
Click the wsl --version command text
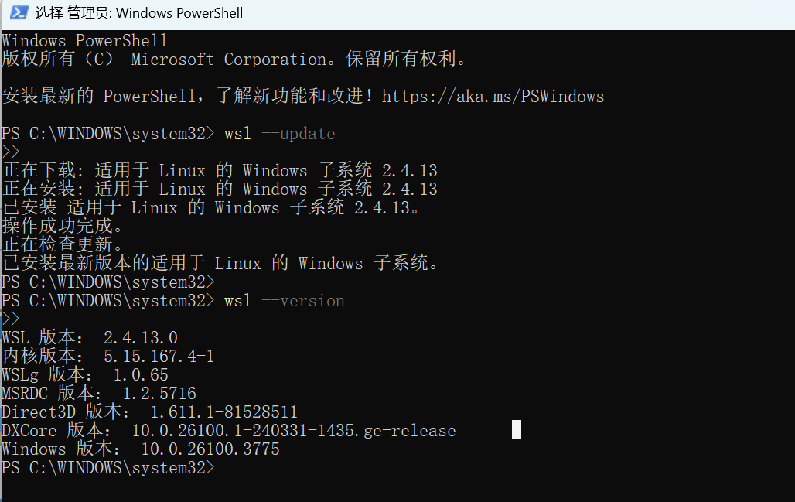(x=284, y=301)
